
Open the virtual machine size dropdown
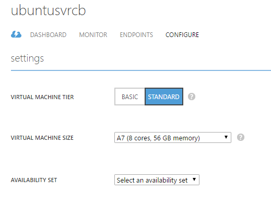[173, 138]
